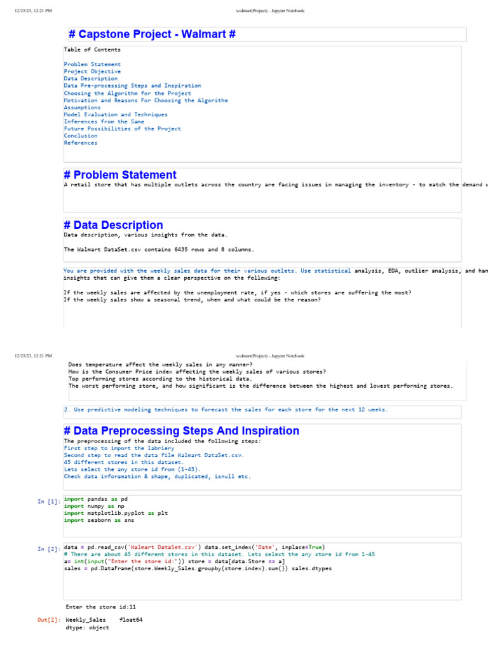This screenshot has height=651, width=488.
Task: Click 'Check data inforamation & shape' line
Action: [158, 477]
